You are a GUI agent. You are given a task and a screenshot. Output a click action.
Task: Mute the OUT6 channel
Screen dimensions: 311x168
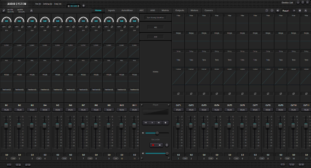click(x=242, y=110)
